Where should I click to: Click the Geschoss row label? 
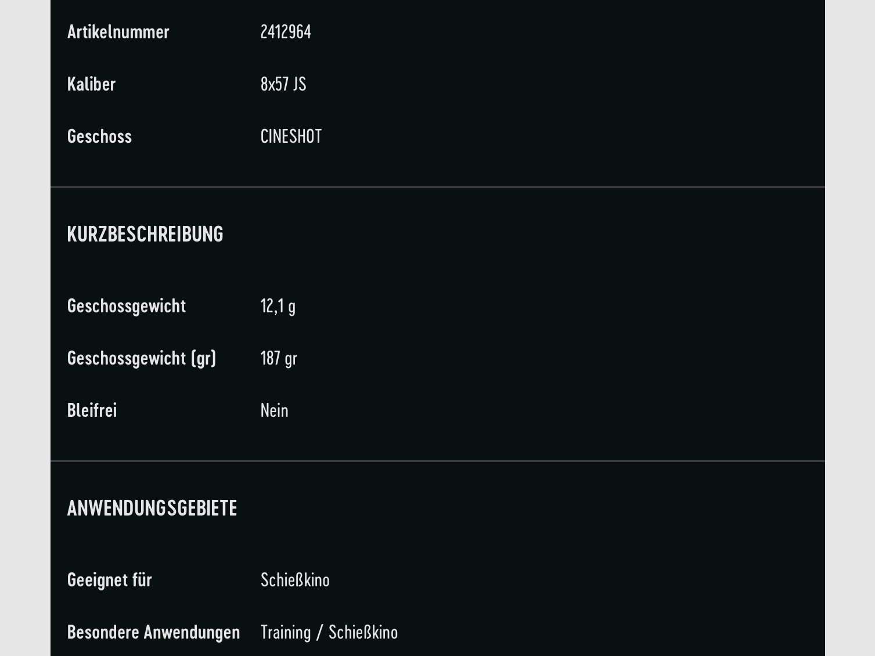pyautogui.click(x=99, y=136)
